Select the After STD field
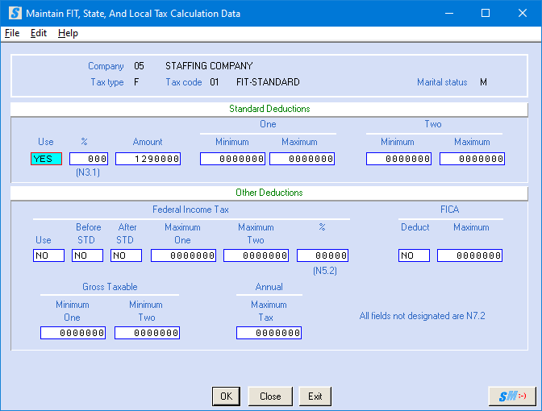 point(126,255)
